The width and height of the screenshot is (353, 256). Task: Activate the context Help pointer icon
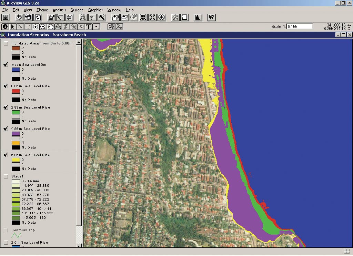(x=211, y=18)
